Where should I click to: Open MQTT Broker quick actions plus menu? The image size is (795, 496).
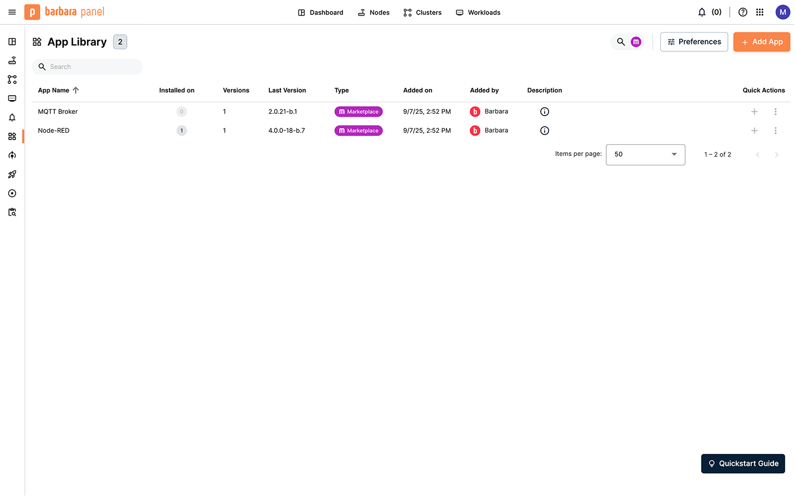coord(754,111)
